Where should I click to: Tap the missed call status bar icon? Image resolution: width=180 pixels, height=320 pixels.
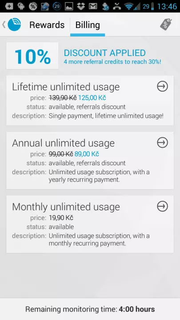coord(117,6)
